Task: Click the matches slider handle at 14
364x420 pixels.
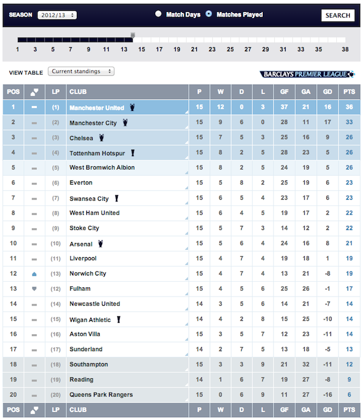Action: pos(133,35)
